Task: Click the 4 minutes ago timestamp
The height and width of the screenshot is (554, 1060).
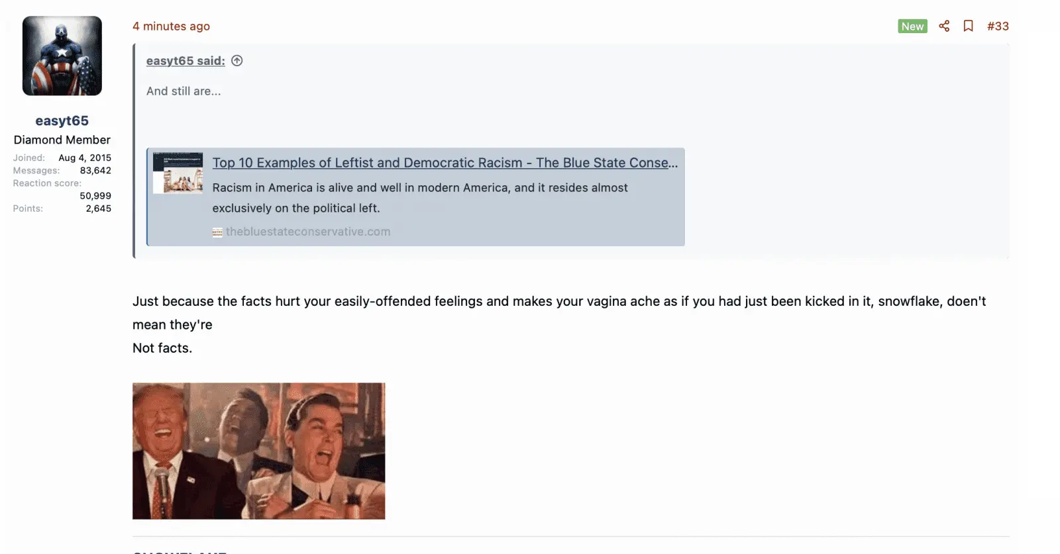Action: coord(172,26)
